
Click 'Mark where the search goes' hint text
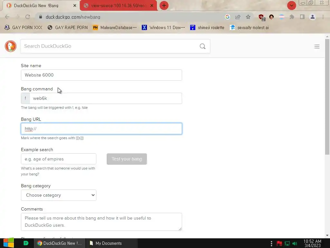coord(52,138)
